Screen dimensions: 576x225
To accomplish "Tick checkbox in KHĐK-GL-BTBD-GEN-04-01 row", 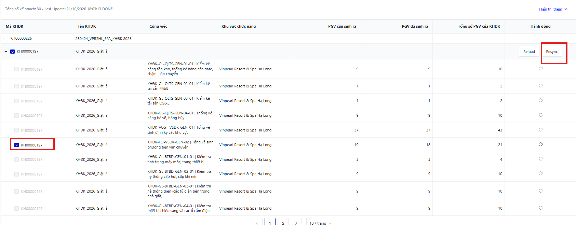I will tap(16, 209).
